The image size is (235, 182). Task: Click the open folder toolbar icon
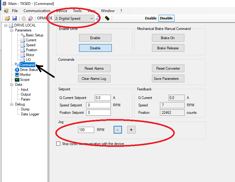tap(7, 19)
